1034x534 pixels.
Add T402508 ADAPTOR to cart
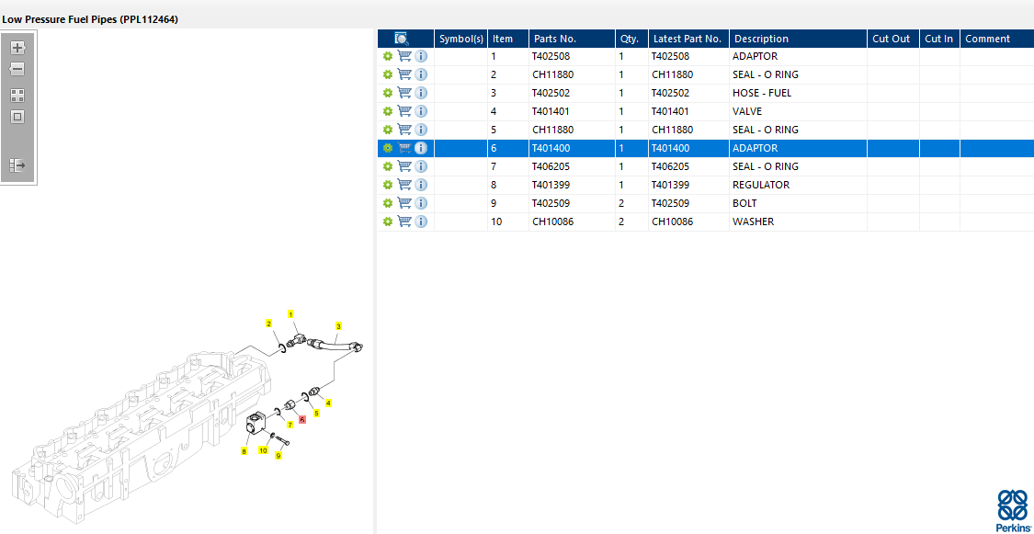click(404, 56)
